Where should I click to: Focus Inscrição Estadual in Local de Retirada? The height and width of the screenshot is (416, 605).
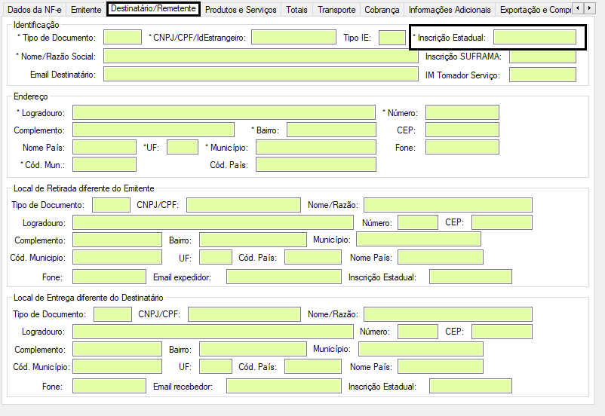tap(471, 277)
